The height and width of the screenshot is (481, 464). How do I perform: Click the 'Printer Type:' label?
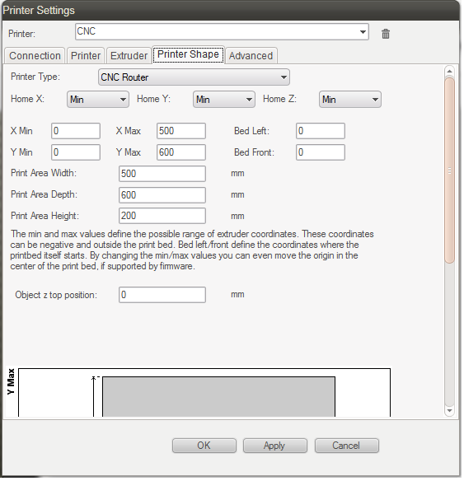(35, 77)
